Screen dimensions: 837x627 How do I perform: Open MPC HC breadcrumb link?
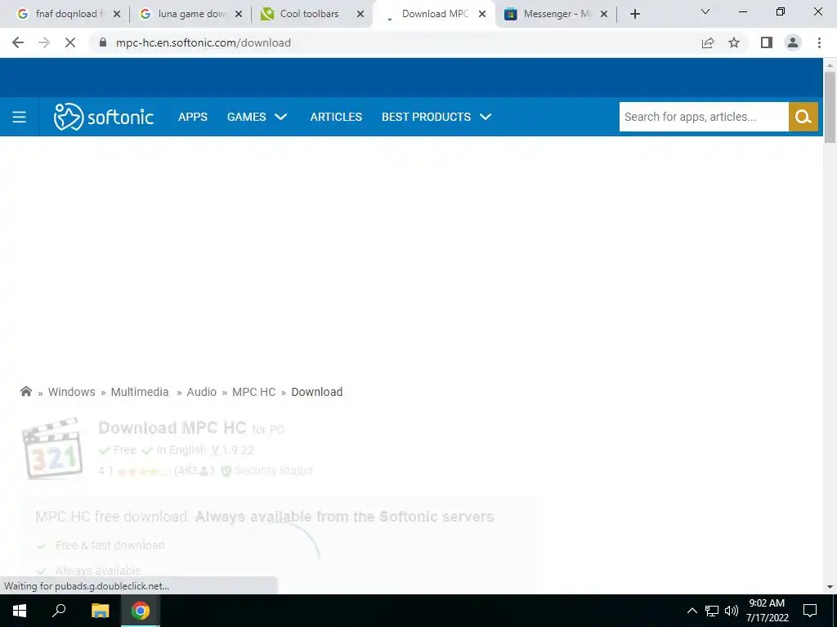(x=254, y=392)
